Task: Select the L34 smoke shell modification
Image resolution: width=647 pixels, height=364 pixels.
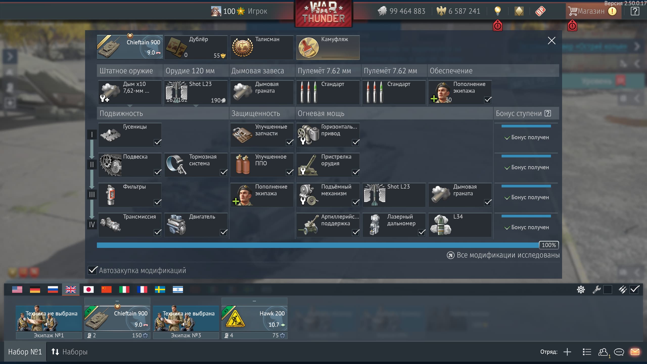Action: coord(460,225)
